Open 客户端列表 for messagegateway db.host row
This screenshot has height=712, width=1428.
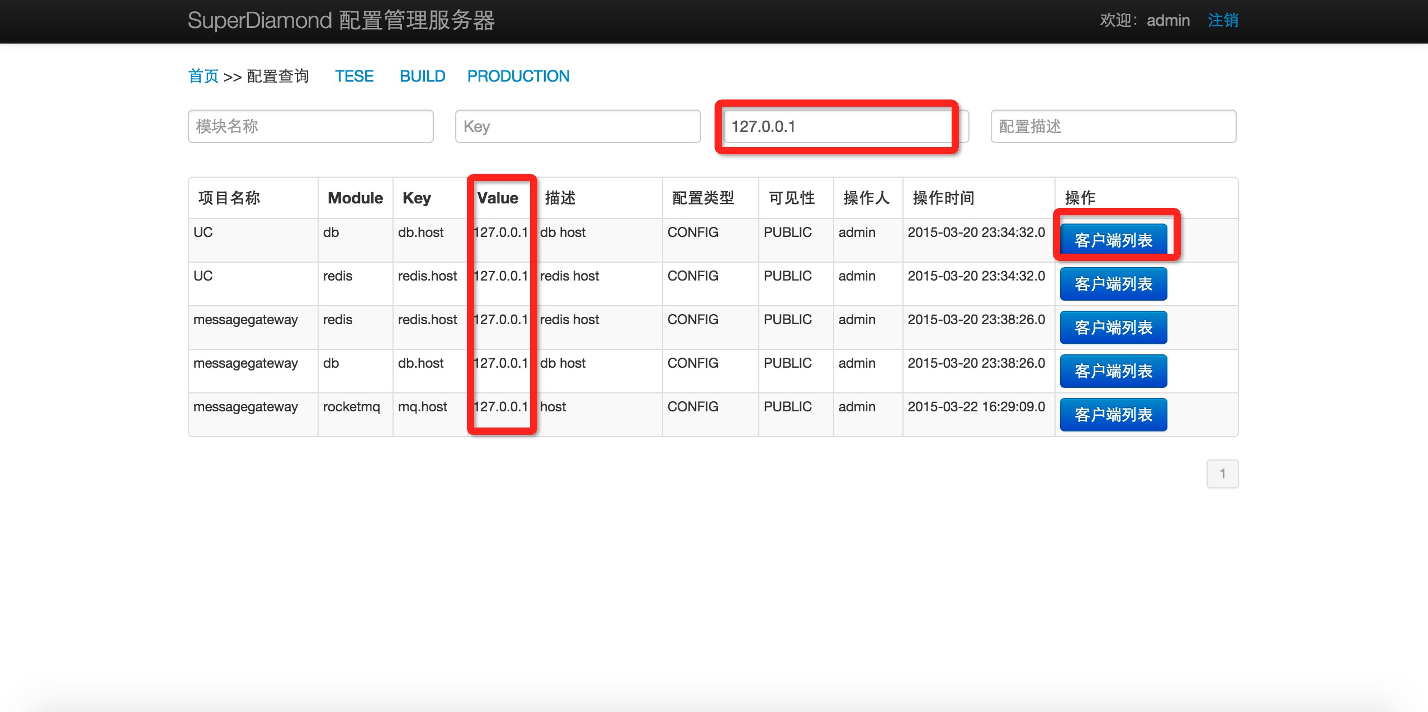1113,371
